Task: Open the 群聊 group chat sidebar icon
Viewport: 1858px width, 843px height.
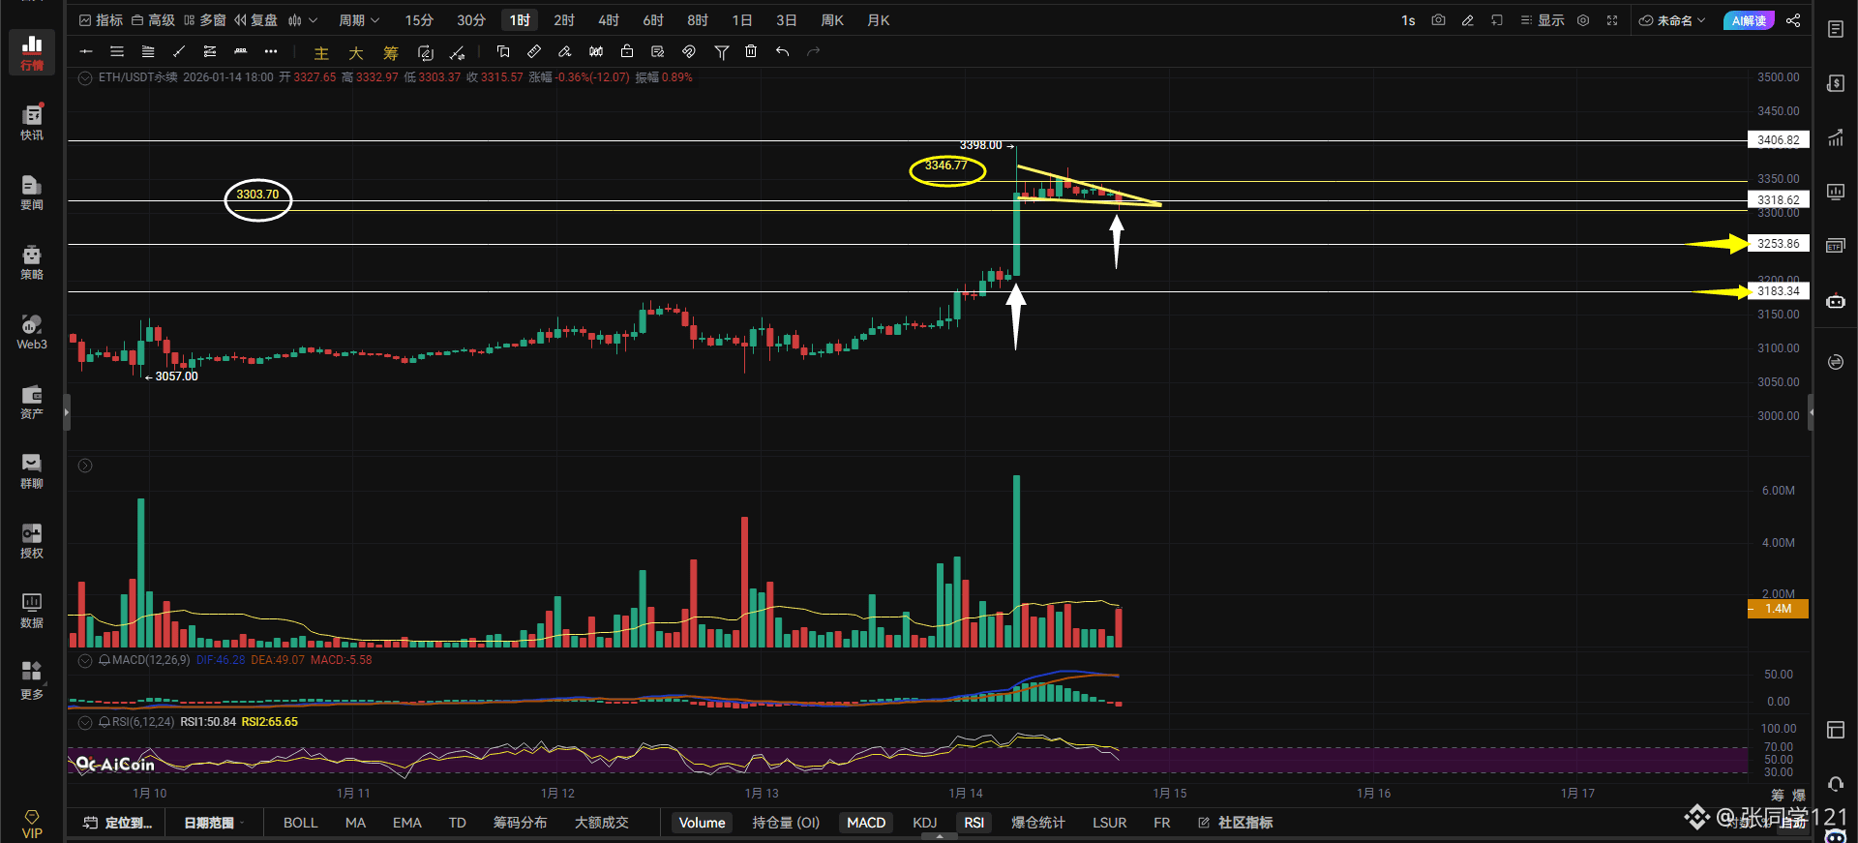Action: click(x=32, y=470)
